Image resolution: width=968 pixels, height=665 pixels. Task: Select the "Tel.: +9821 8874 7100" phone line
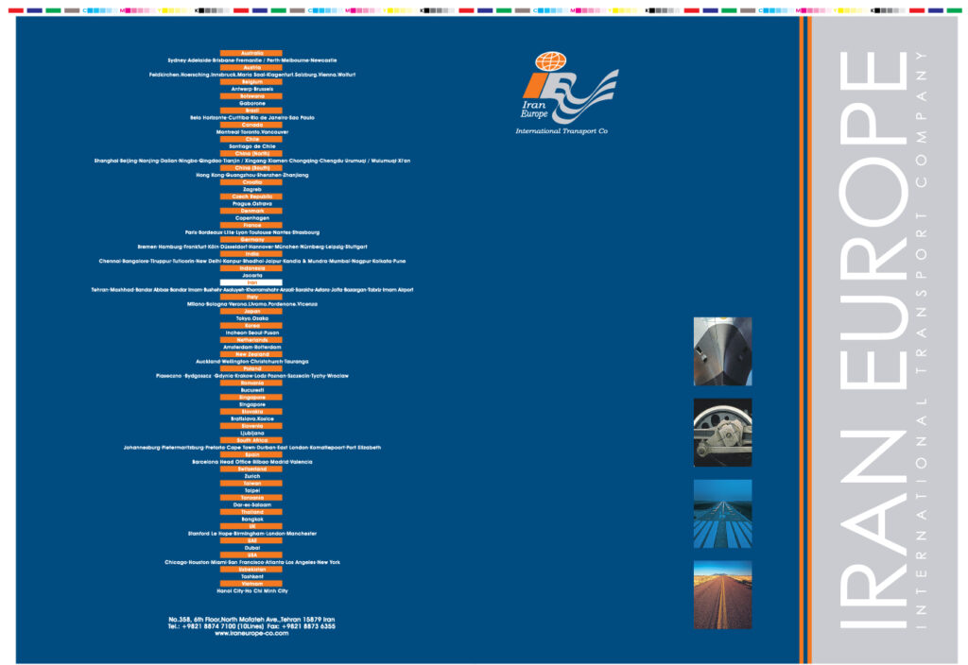pyautogui.click(x=251, y=626)
